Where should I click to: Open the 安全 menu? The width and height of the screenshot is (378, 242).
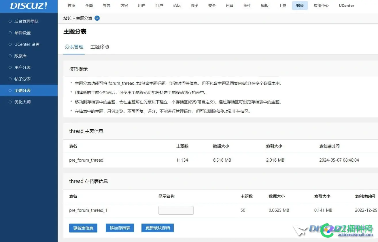pos(212,5)
